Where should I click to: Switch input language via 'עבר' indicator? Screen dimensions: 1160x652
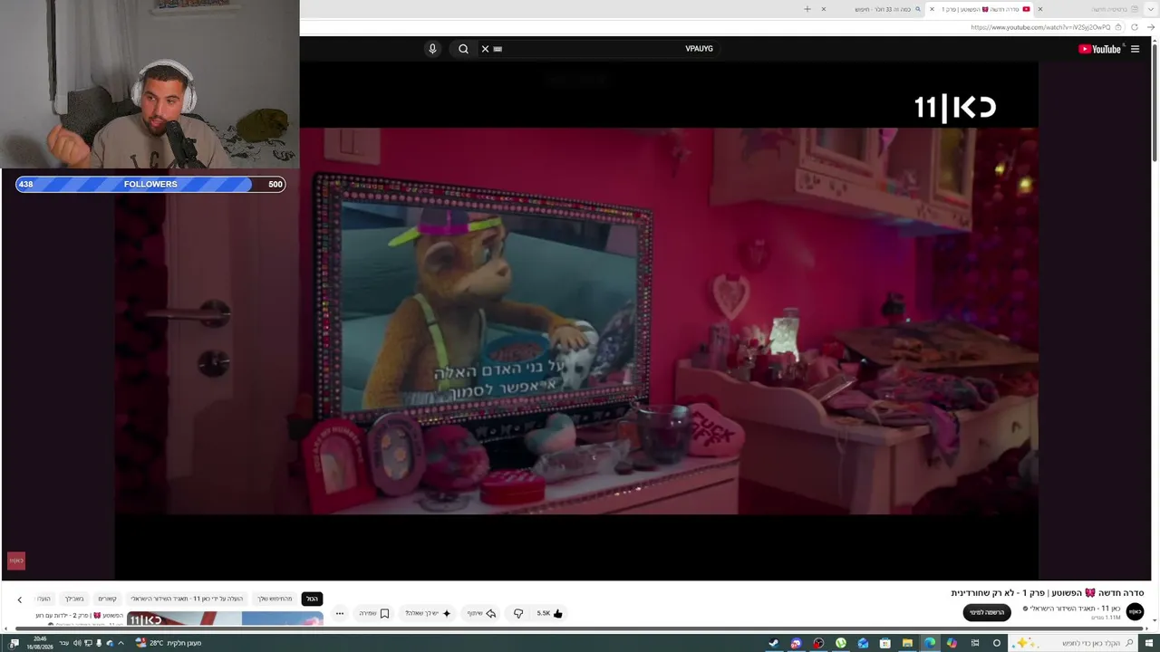[x=63, y=643]
